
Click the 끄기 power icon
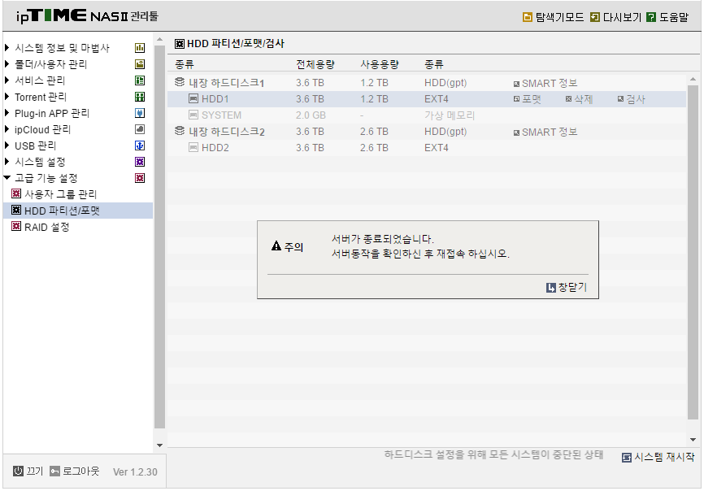(18, 471)
